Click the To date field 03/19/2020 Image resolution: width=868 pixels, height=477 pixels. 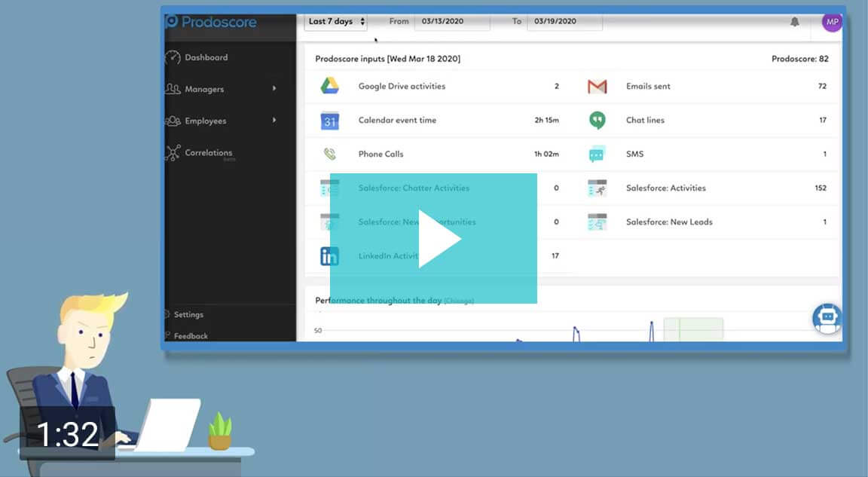564,22
